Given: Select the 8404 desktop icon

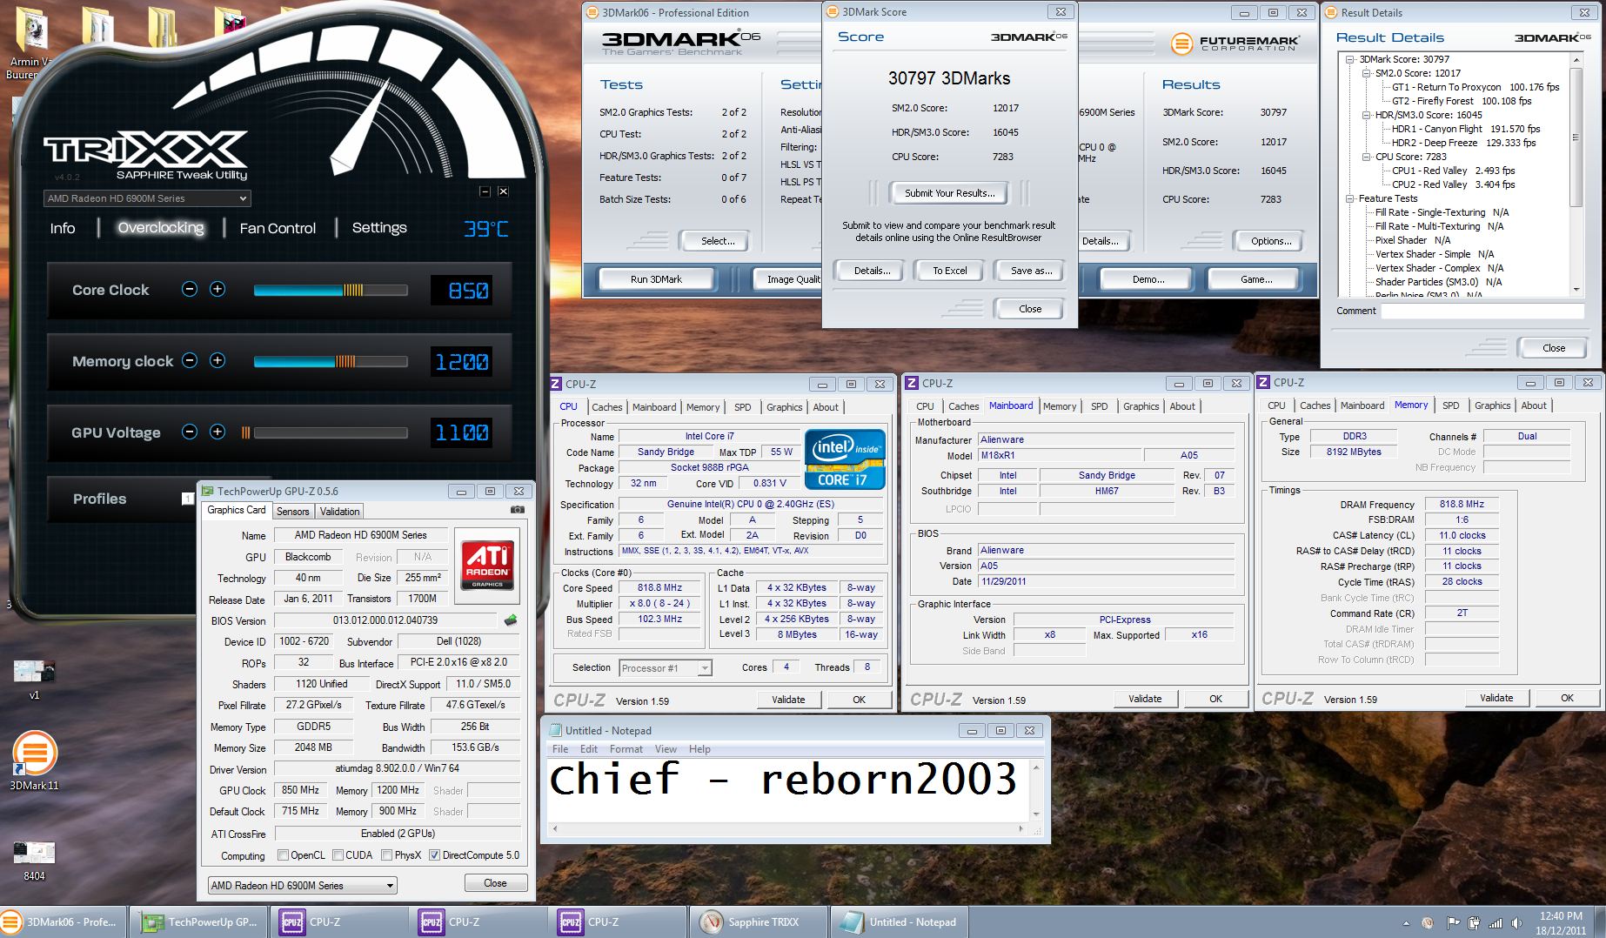Looking at the screenshot, I should click(34, 860).
